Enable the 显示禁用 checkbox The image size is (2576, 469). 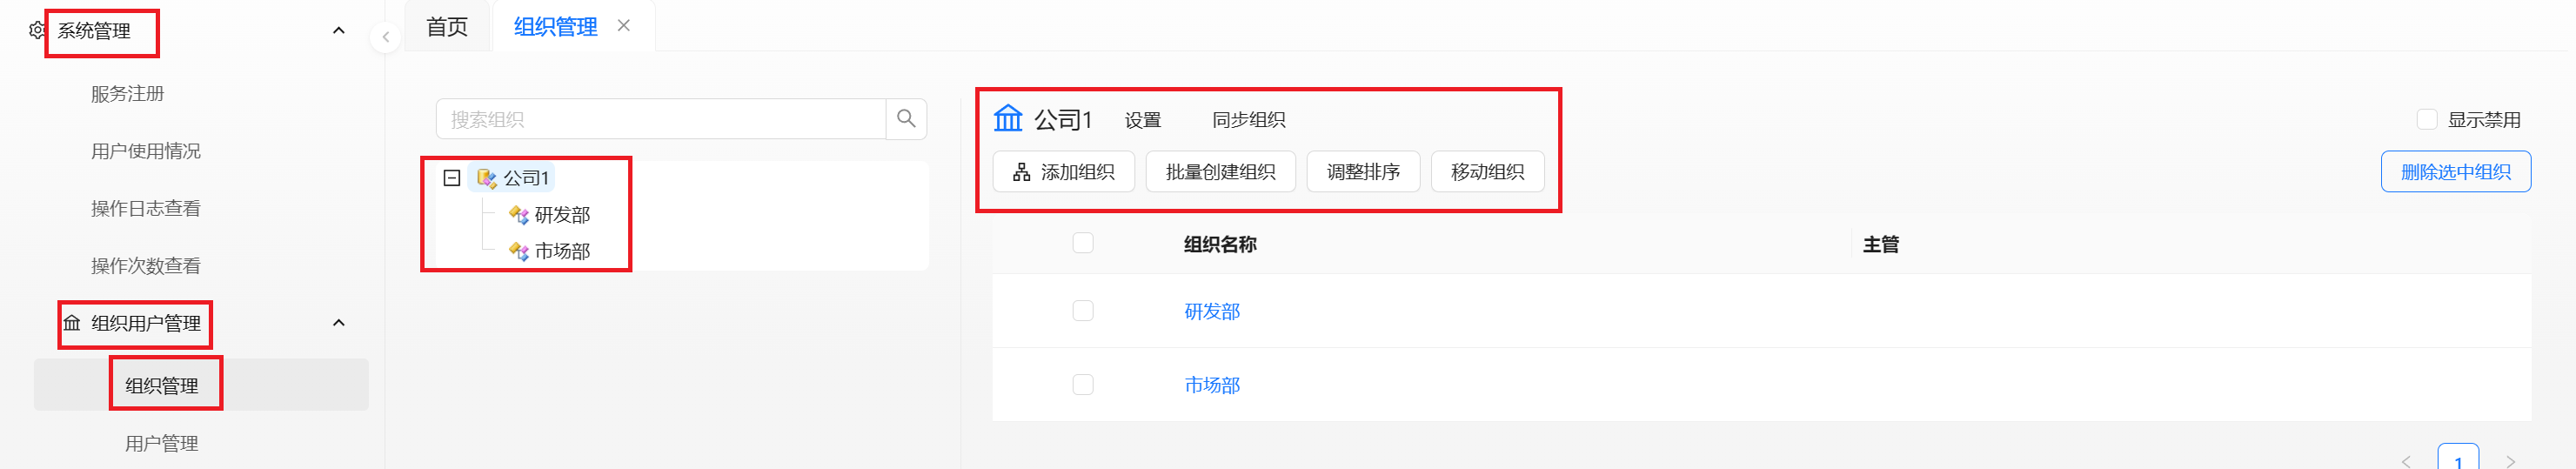point(2427,120)
